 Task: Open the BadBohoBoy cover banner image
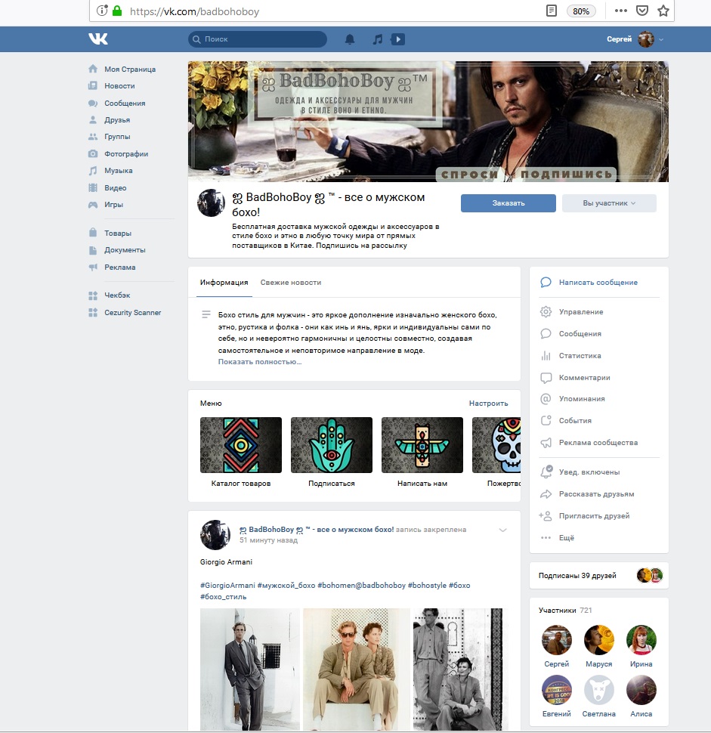pos(428,122)
